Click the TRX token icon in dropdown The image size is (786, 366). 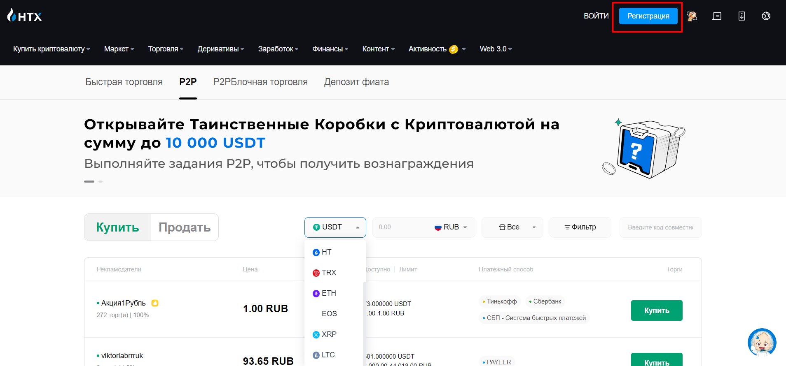point(316,273)
